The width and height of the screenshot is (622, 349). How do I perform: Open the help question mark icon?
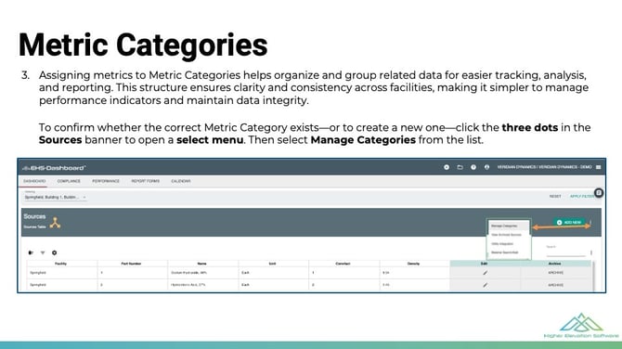(473, 167)
